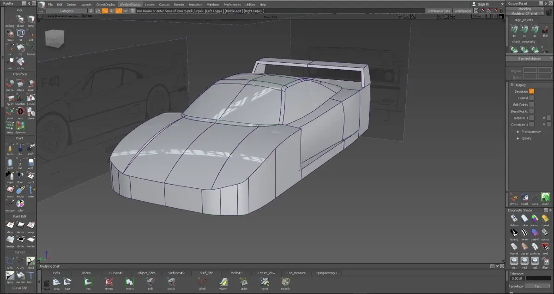Click the Workspaces button
The image size is (554, 294).
[463, 11]
